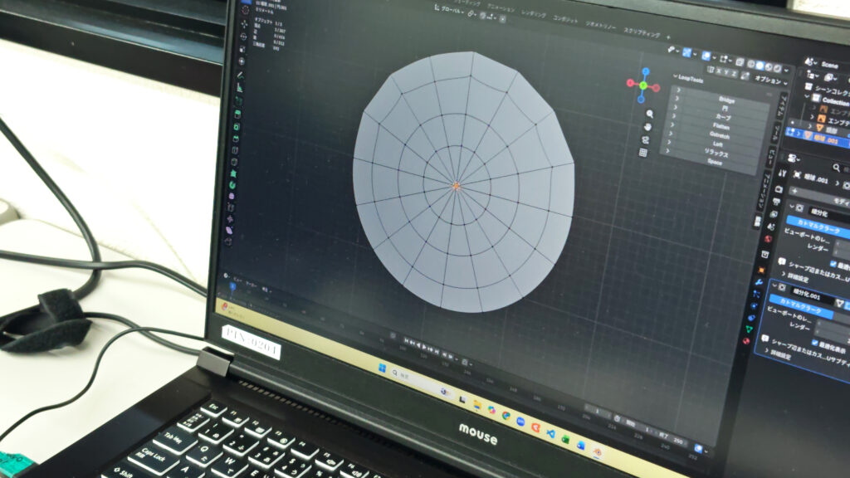
Task: Click the Gstretch button in LoopTools
Action: coord(720,135)
